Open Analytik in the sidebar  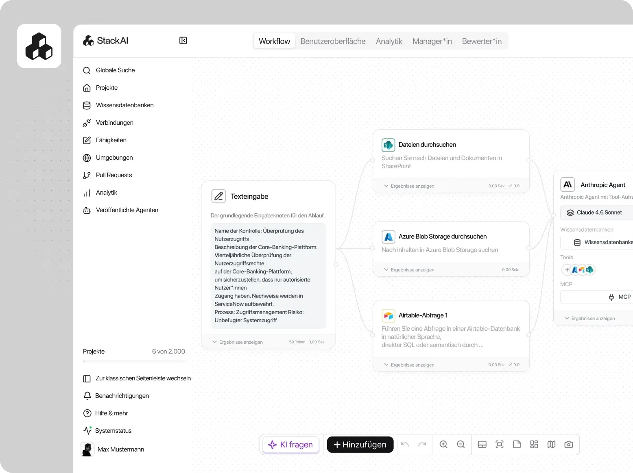(x=100, y=193)
